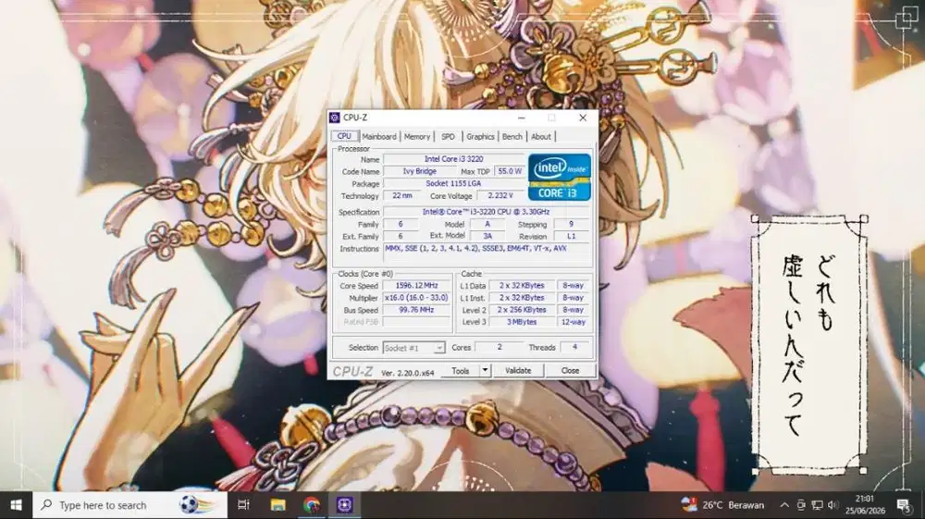Open the volume speaker tray icon
This screenshot has height=519, width=925.
click(x=833, y=505)
